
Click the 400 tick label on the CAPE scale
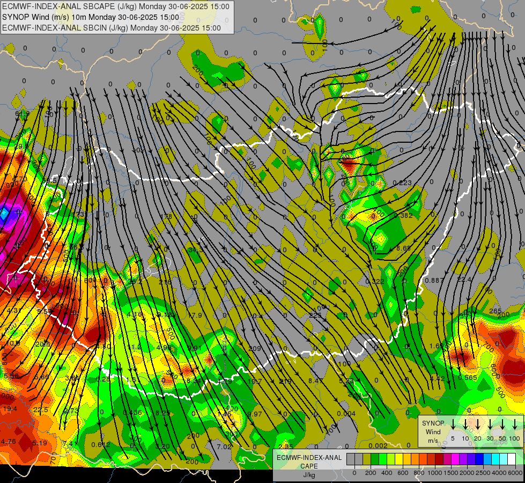pyautogui.click(x=387, y=473)
